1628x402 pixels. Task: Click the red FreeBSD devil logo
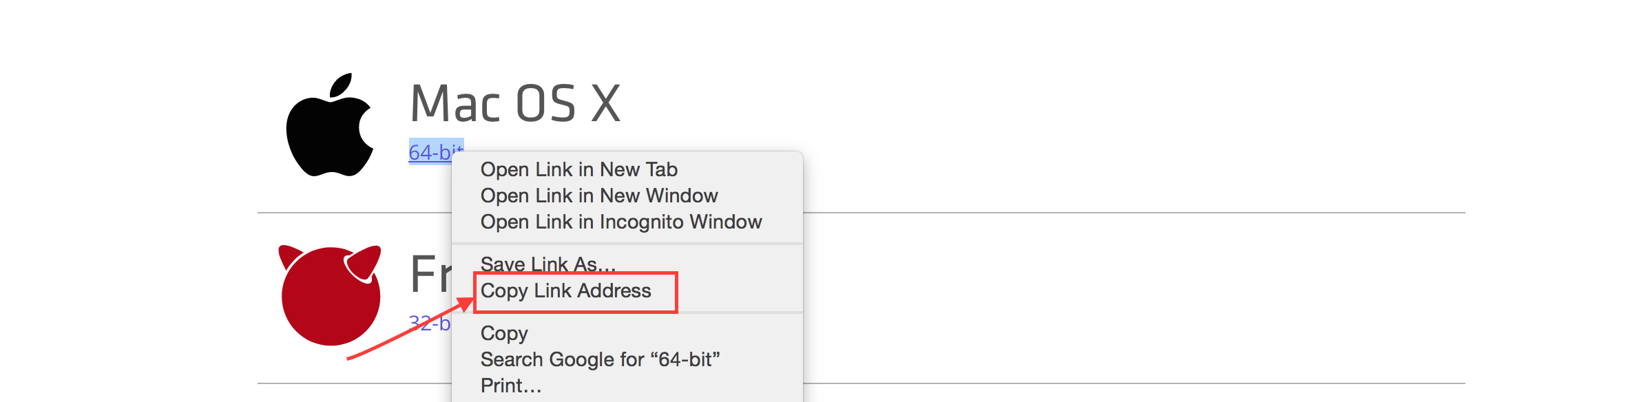(x=330, y=295)
